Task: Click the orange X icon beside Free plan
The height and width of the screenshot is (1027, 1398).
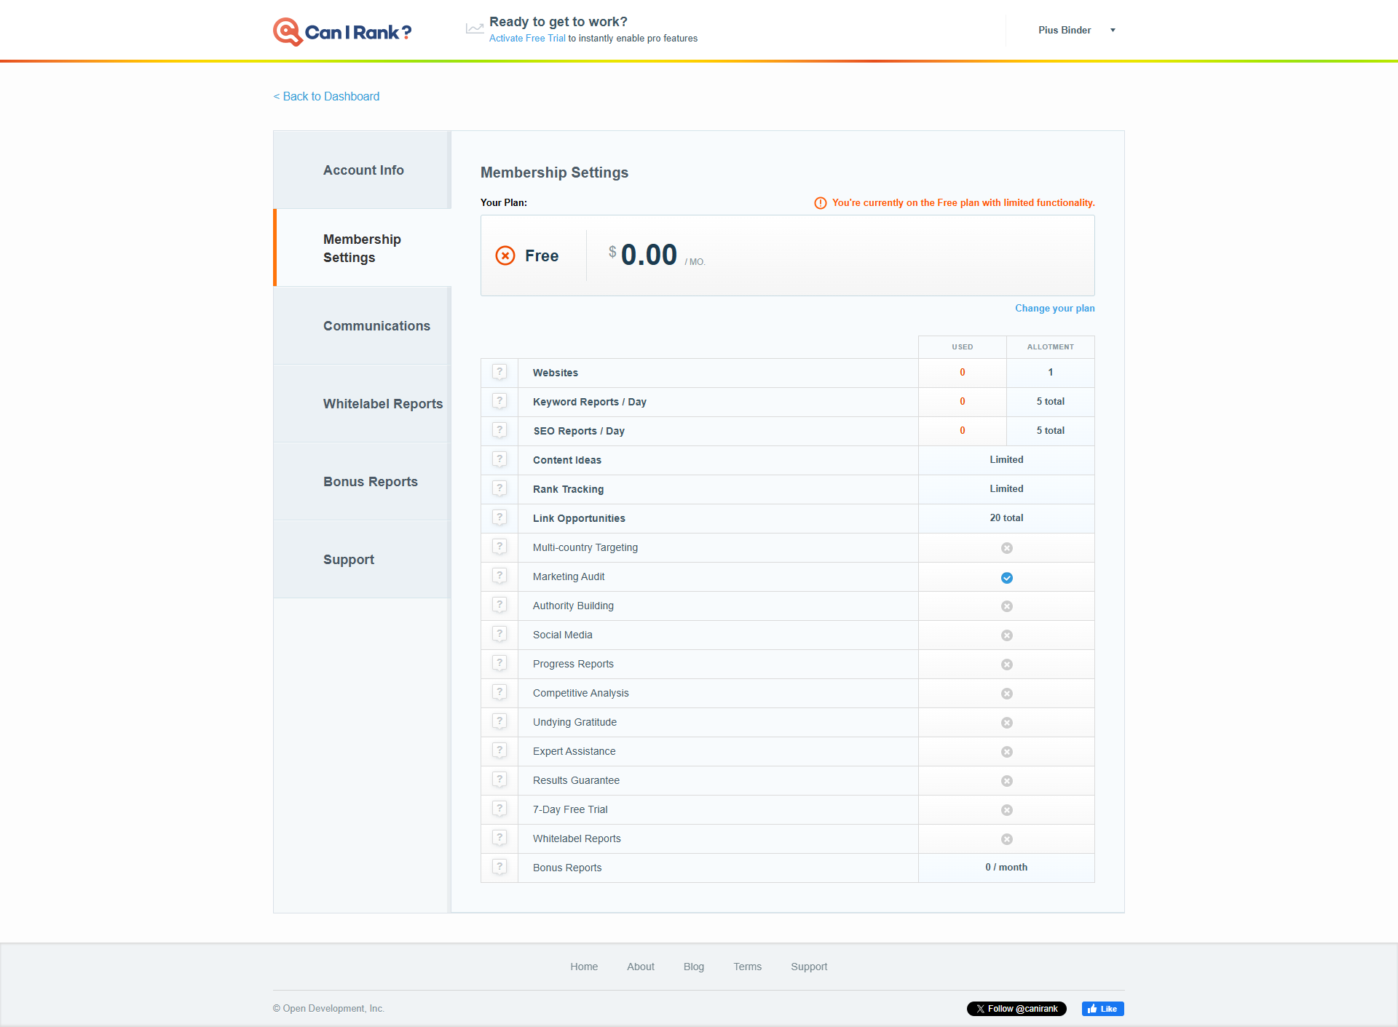Action: 505,255
